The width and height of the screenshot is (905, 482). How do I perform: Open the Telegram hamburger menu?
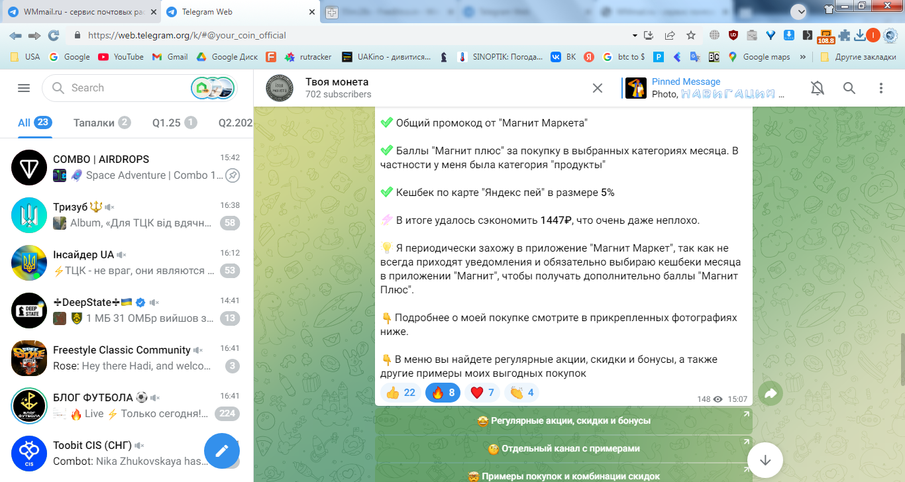click(x=24, y=88)
